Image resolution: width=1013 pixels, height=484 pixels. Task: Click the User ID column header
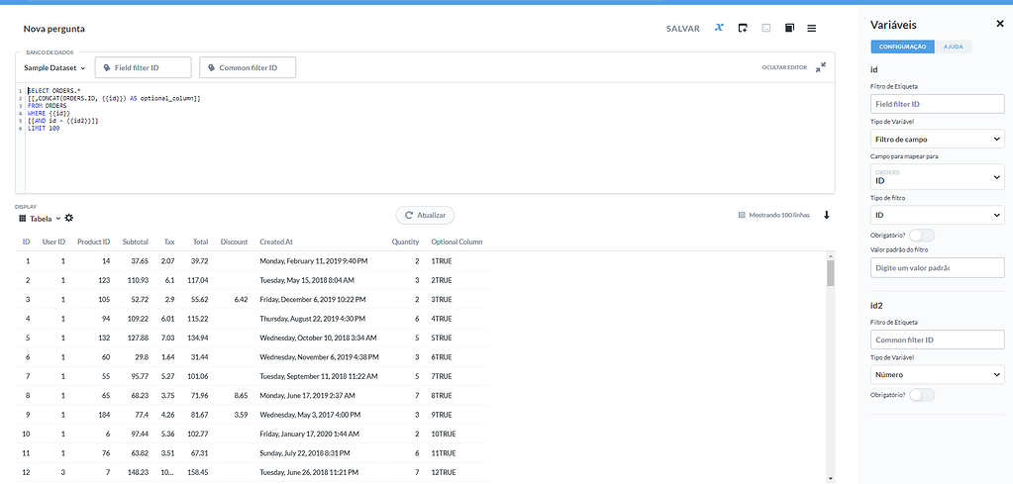pyautogui.click(x=53, y=242)
